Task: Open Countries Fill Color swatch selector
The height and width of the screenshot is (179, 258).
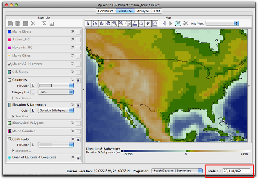Action: pos(56,85)
